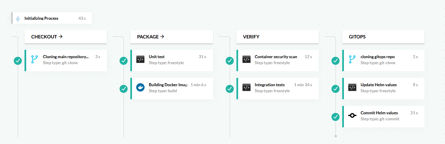445x144 pixels.
Task: Open the Initializing Process step
Action: (x=51, y=18)
